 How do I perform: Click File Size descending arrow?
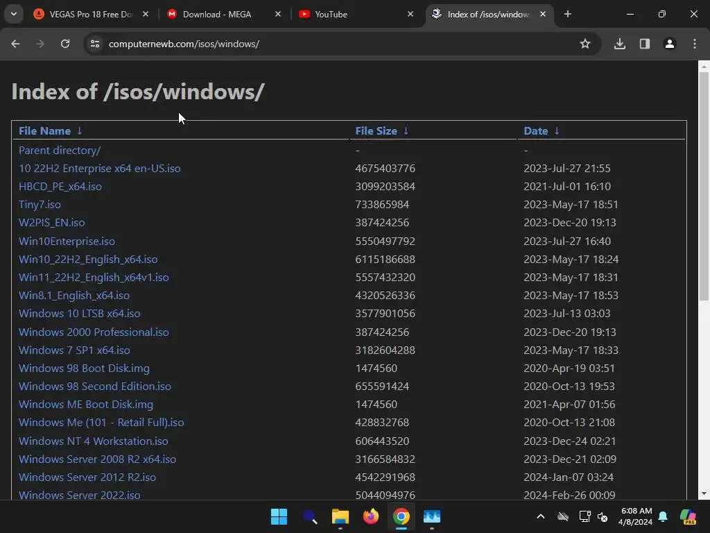pos(406,130)
